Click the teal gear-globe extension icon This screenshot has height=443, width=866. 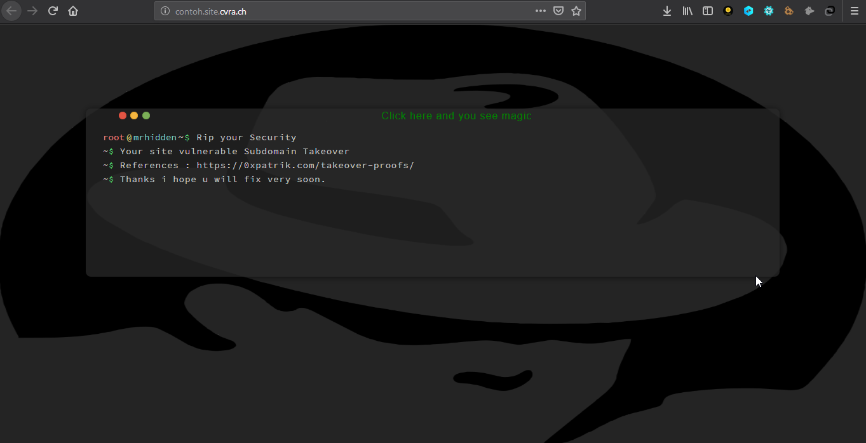click(768, 11)
